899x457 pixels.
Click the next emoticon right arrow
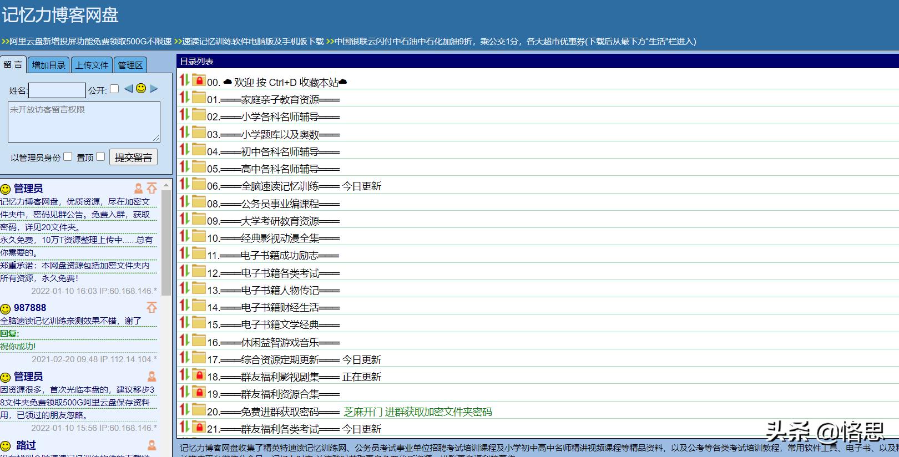[x=154, y=89]
